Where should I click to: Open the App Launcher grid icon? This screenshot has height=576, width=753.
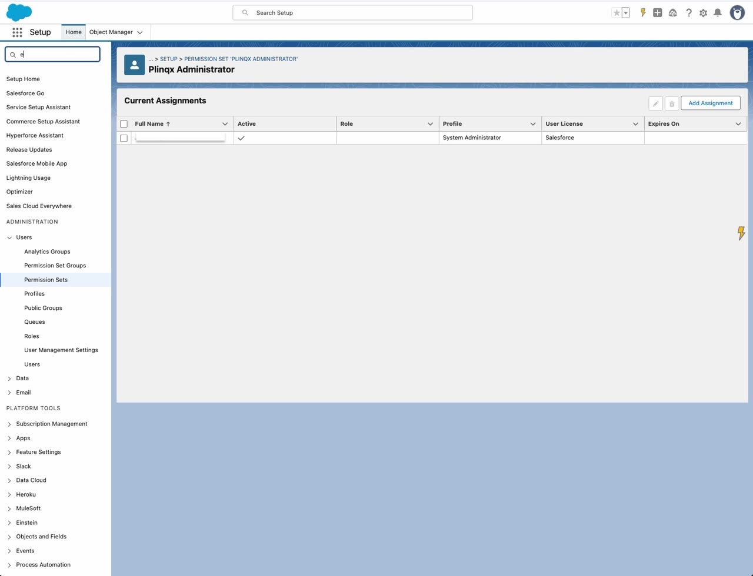point(17,32)
